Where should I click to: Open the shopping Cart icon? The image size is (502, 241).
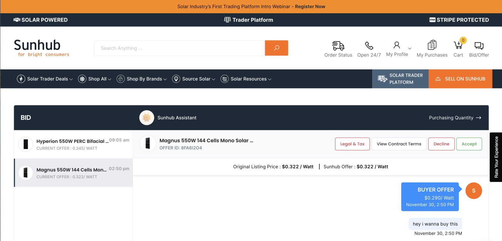coord(458,46)
